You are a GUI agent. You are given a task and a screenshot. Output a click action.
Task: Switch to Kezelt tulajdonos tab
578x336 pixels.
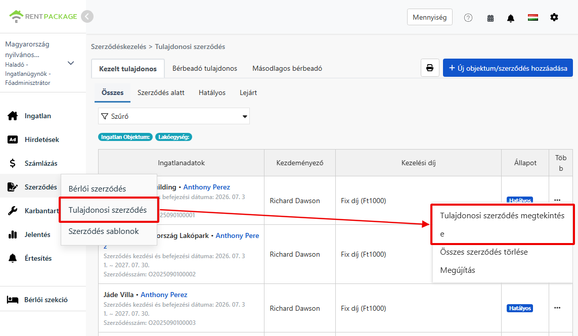point(127,69)
